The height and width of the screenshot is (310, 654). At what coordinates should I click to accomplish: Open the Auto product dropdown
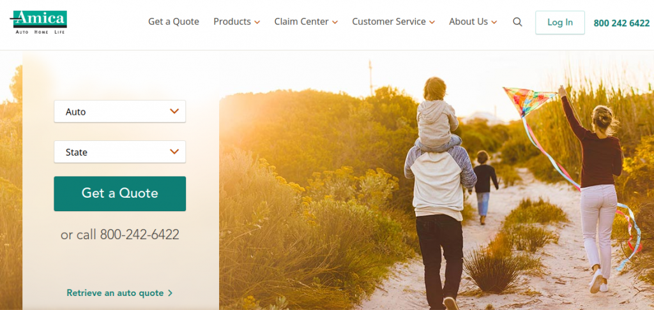click(x=119, y=111)
